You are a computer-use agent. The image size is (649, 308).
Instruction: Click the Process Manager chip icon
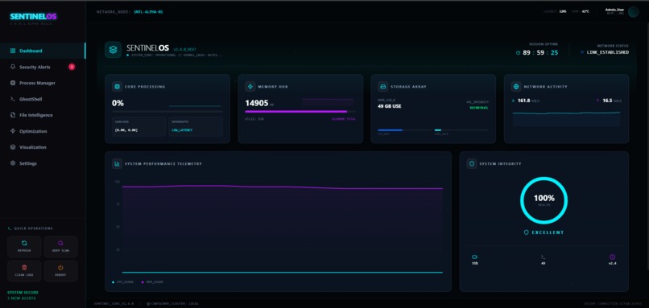coord(13,83)
